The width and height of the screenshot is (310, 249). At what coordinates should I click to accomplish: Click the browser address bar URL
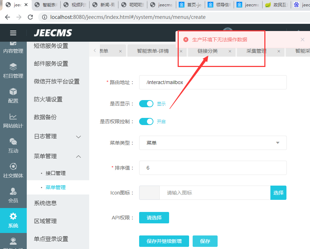pos(128,17)
